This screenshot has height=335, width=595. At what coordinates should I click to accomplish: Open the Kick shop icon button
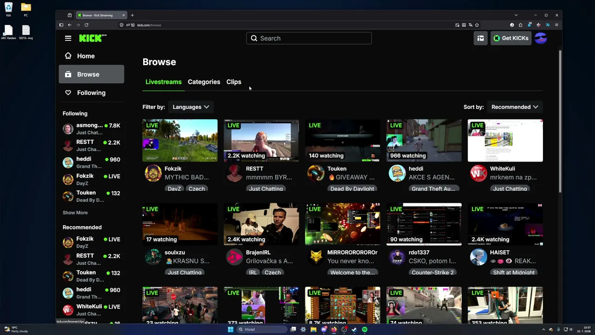(x=480, y=38)
